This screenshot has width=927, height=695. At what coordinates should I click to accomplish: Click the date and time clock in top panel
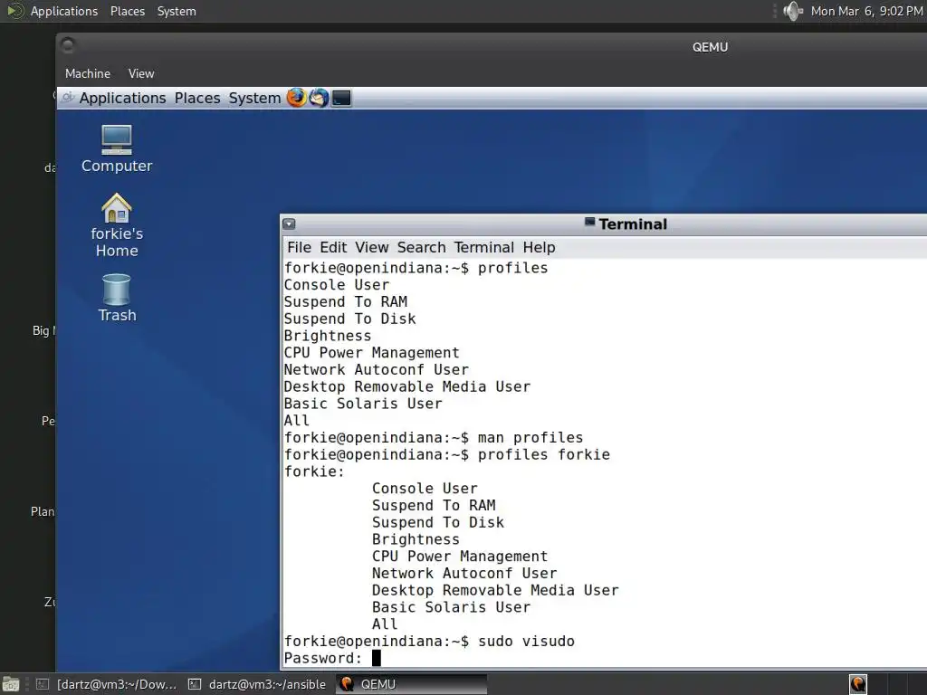[x=866, y=11]
